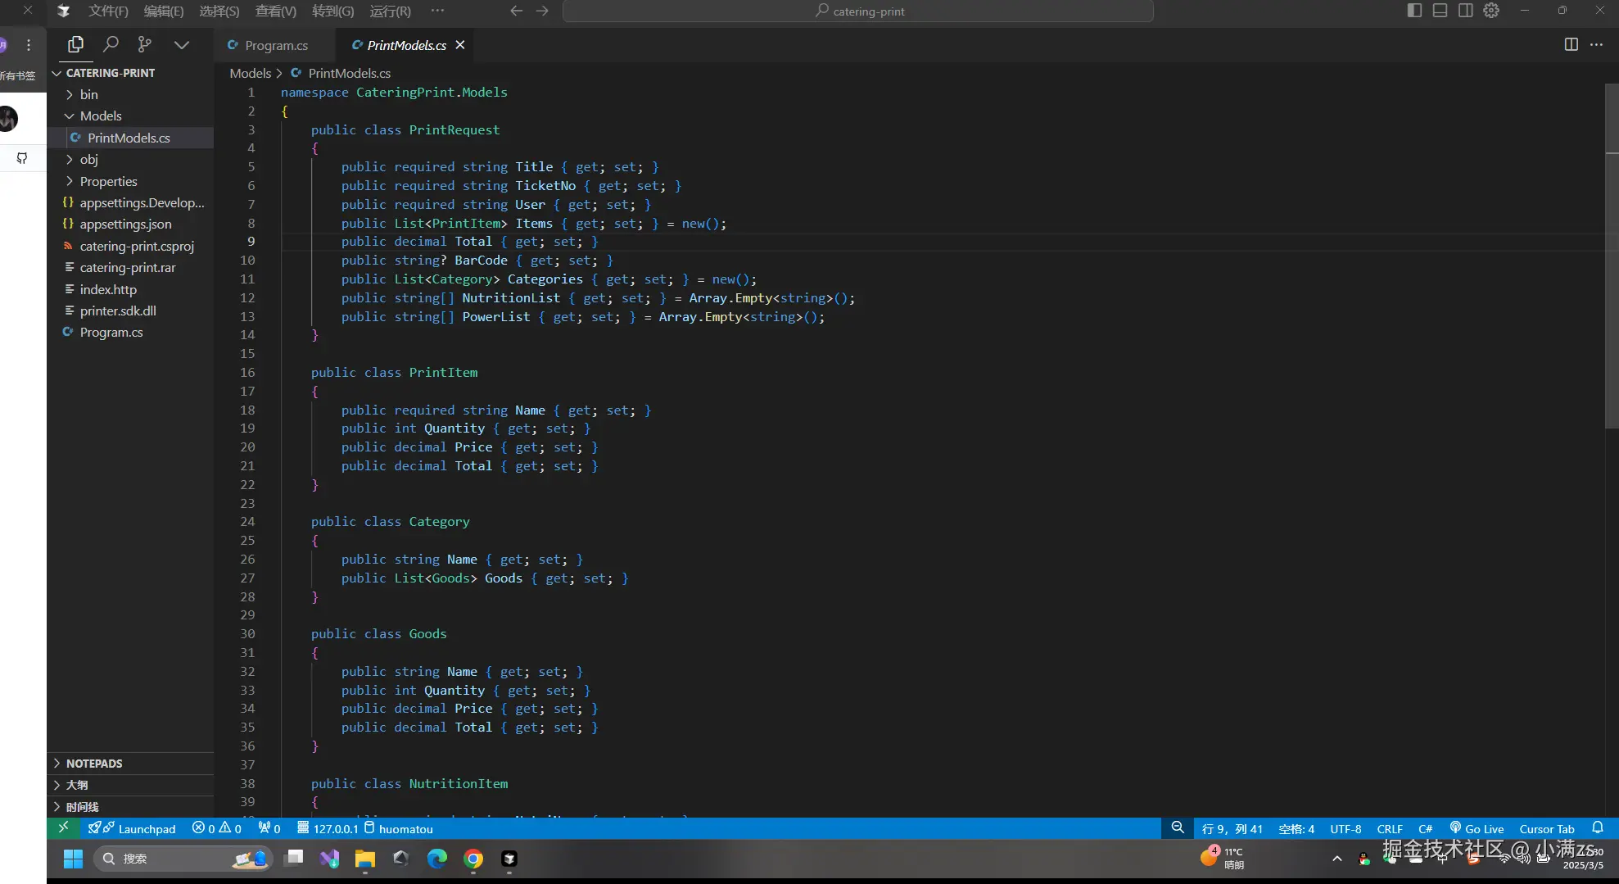This screenshot has height=884, width=1619.
Task: Expand the bin folder
Action: [x=88, y=94]
